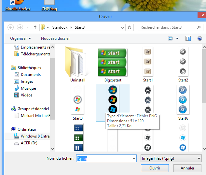Select Musique library
The height and width of the screenshot is (175, 206).
click(x=25, y=88)
